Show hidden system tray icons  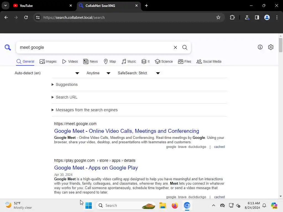(x=214, y=205)
